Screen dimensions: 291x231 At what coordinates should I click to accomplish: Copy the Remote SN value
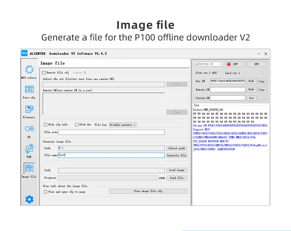pos(262,90)
